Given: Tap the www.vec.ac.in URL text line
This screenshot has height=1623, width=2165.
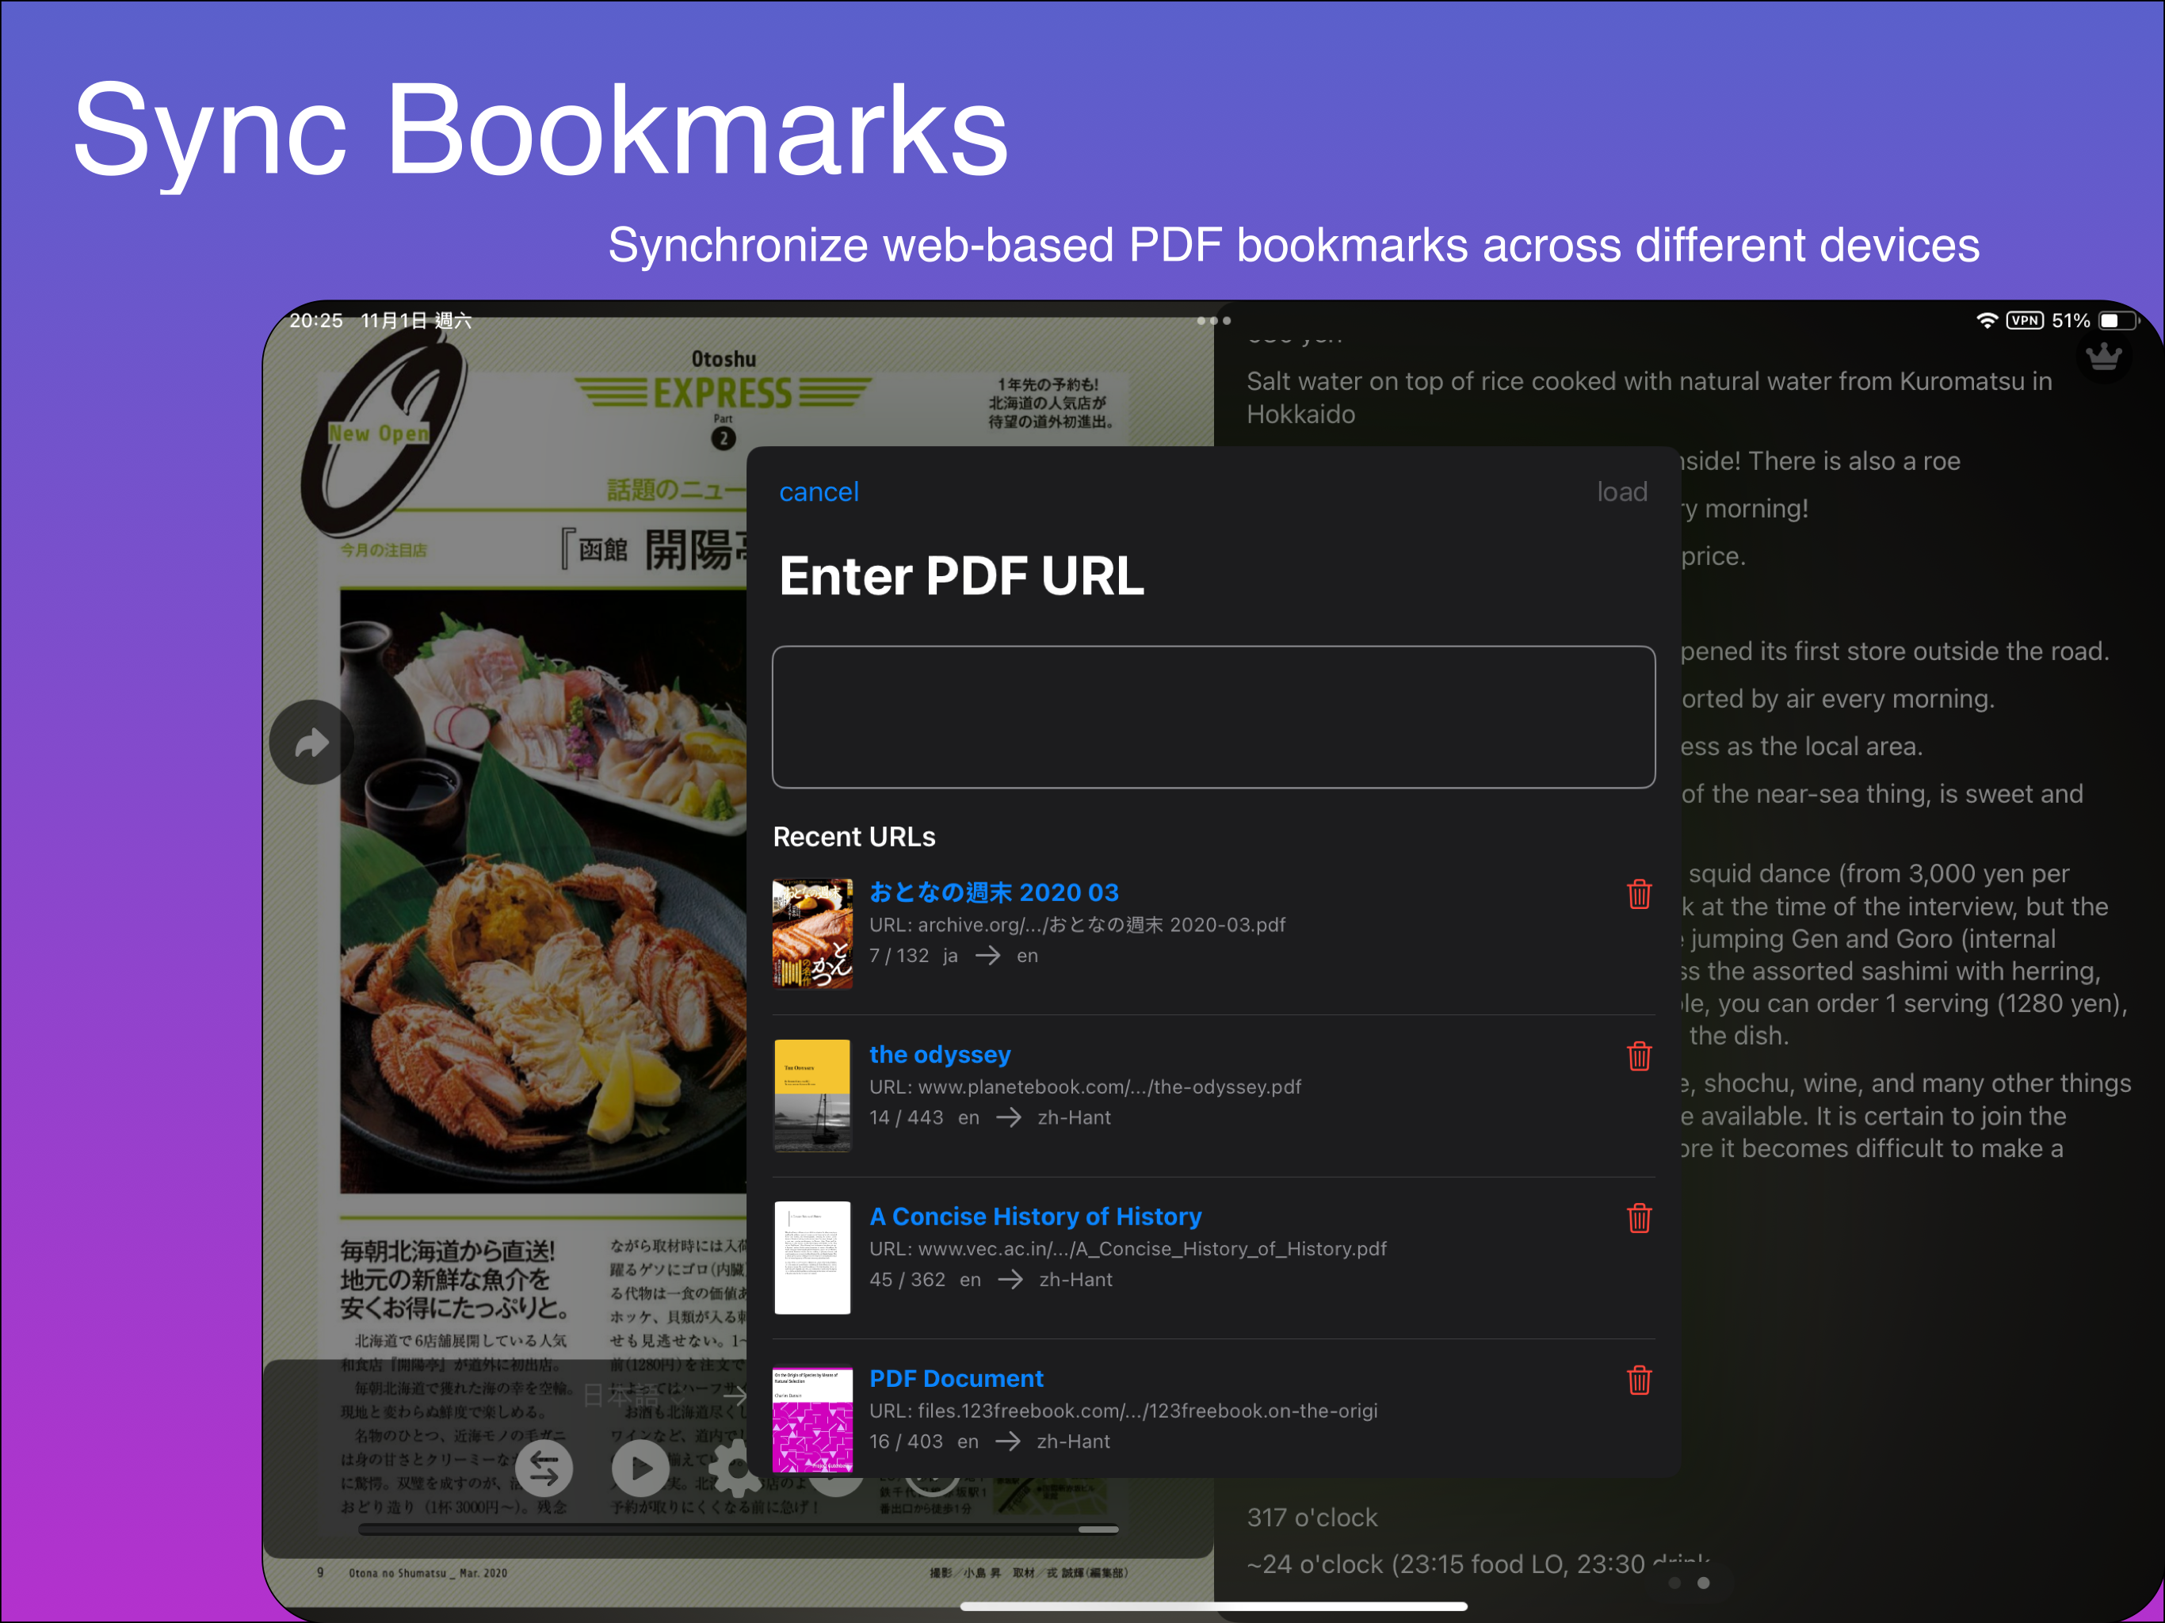Looking at the screenshot, I should [1128, 1249].
